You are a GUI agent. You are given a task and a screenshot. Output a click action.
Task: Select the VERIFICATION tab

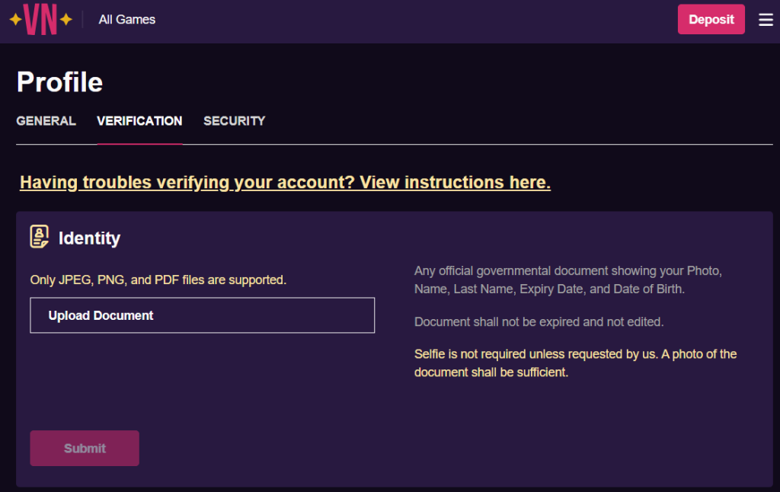pyautogui.click(x=139, y=121)
